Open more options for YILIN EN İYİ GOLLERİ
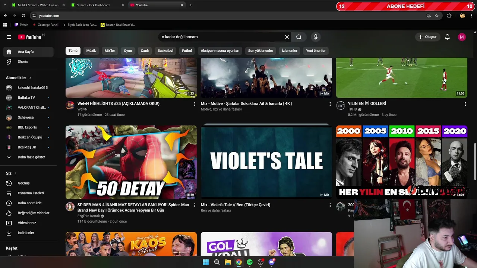Viewport: 477px width, 268px height. click(465, 104)
